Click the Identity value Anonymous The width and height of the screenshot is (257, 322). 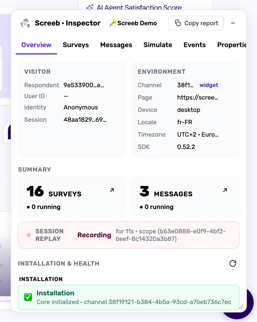(80, 107)
